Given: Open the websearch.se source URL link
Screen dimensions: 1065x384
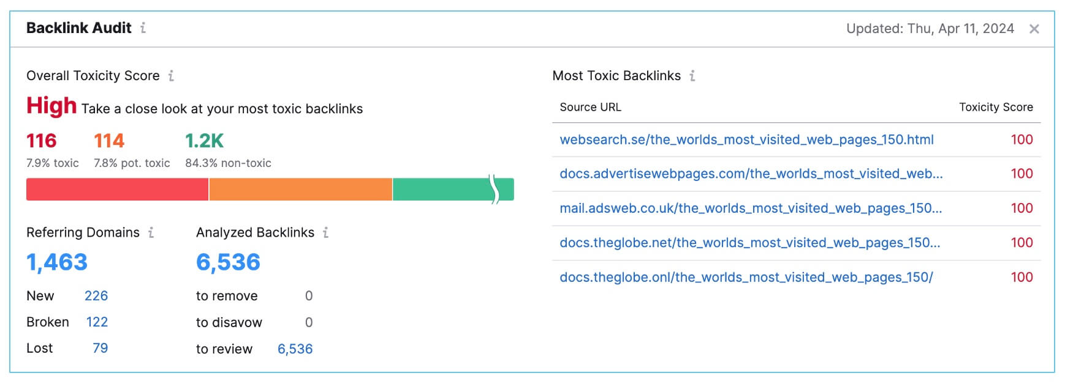Looking at the screenshot, I should [746, 139].
